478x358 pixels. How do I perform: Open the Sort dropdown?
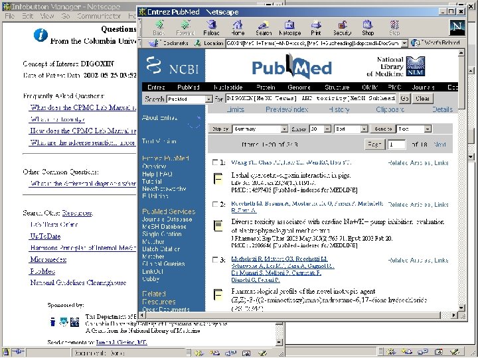351,129
